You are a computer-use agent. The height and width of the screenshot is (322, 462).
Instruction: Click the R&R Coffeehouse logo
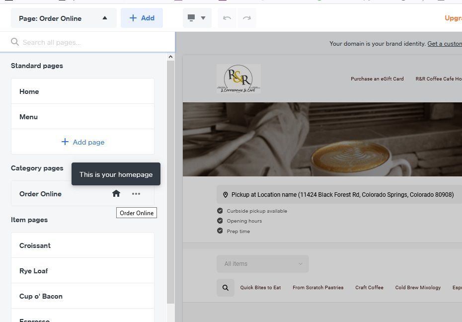coord(238,79)
